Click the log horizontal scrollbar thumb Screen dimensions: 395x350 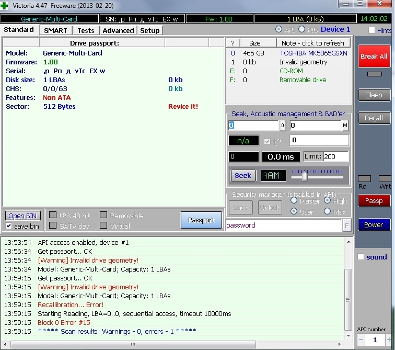click(x=133, y=344)
